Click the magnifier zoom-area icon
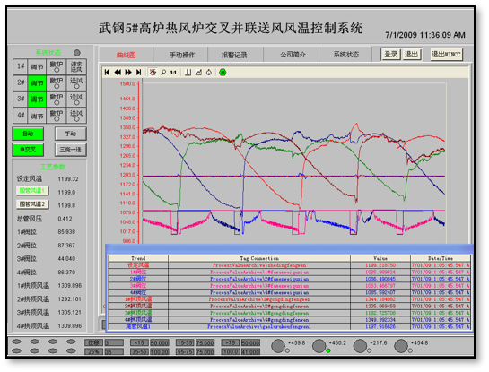This screenshot has width=489, height=372. click(x=163, y=73)
